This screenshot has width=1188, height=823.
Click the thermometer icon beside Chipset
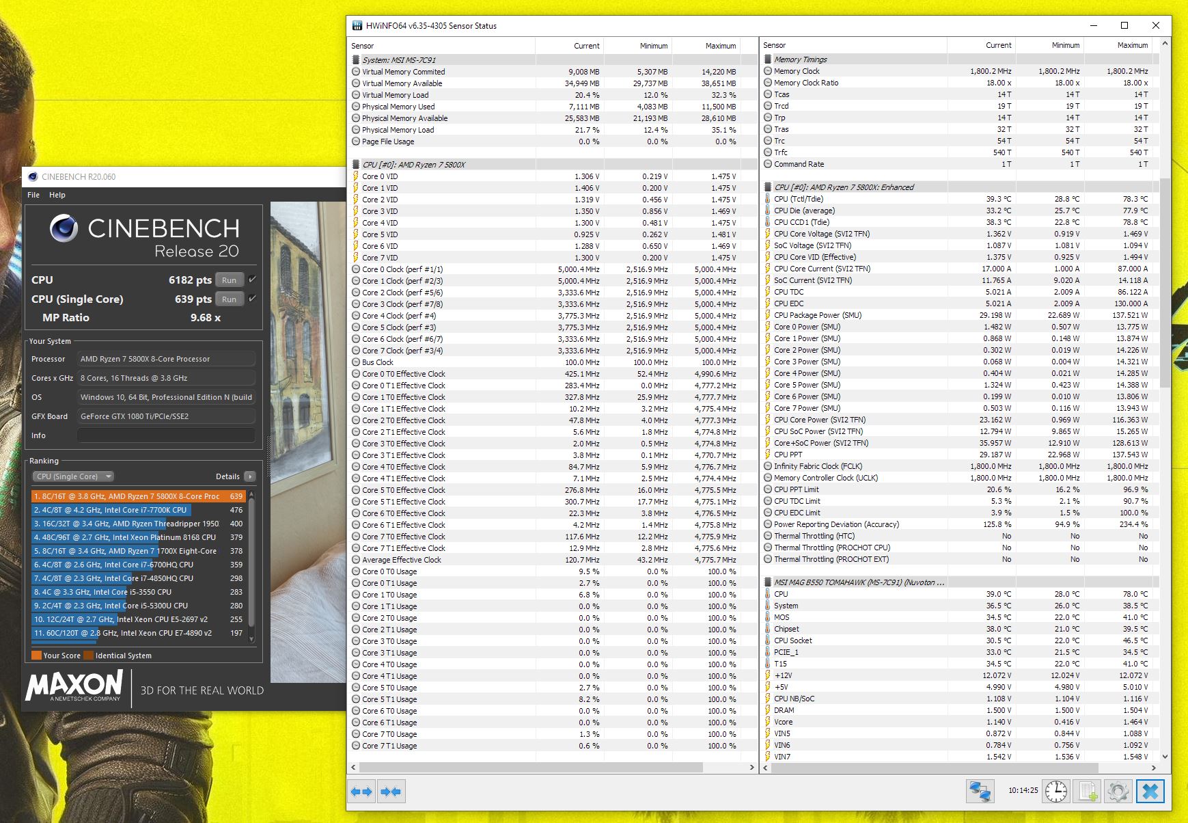[768, 629]
